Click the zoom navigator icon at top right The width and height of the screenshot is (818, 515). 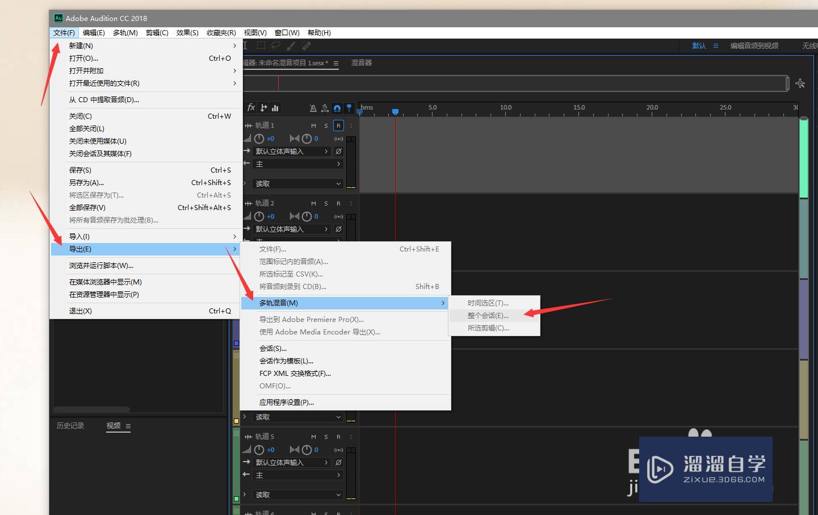coord(800,83)
